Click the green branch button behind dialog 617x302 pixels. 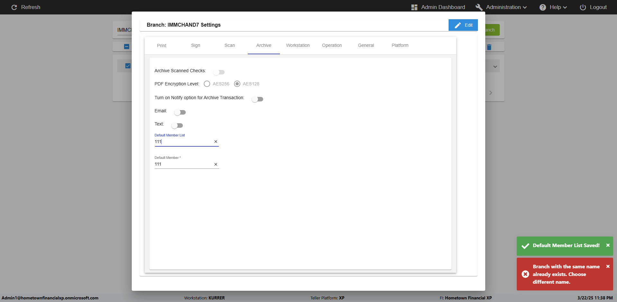click(x=492, y=30)
